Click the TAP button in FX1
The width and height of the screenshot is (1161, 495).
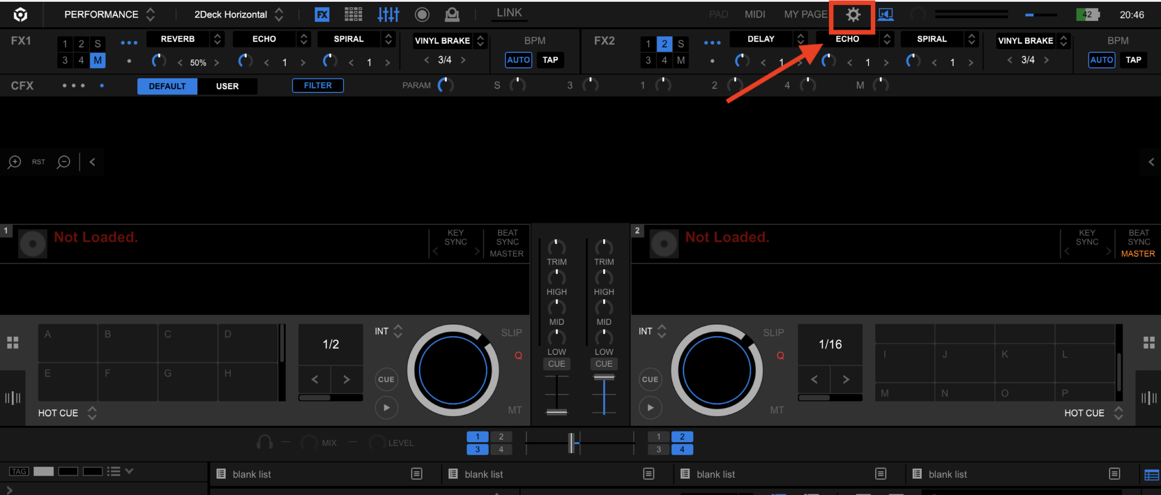pos(550,60)
